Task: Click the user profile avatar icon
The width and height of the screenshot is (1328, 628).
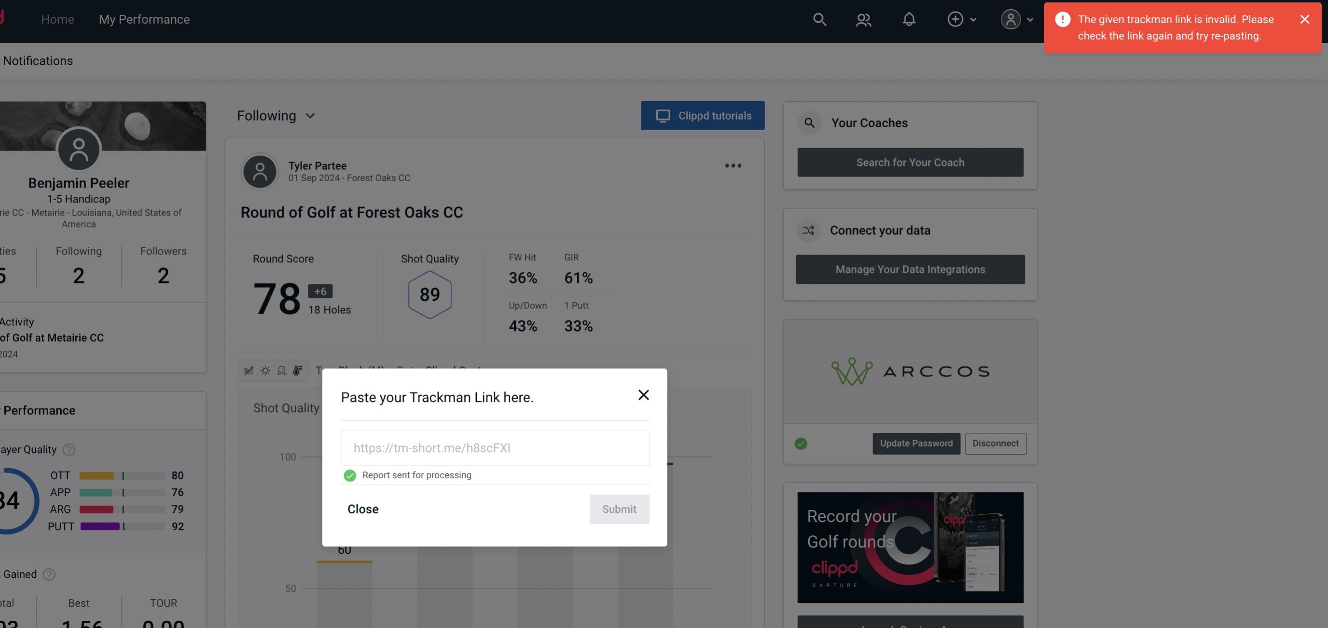Action: click(1010, 19)
